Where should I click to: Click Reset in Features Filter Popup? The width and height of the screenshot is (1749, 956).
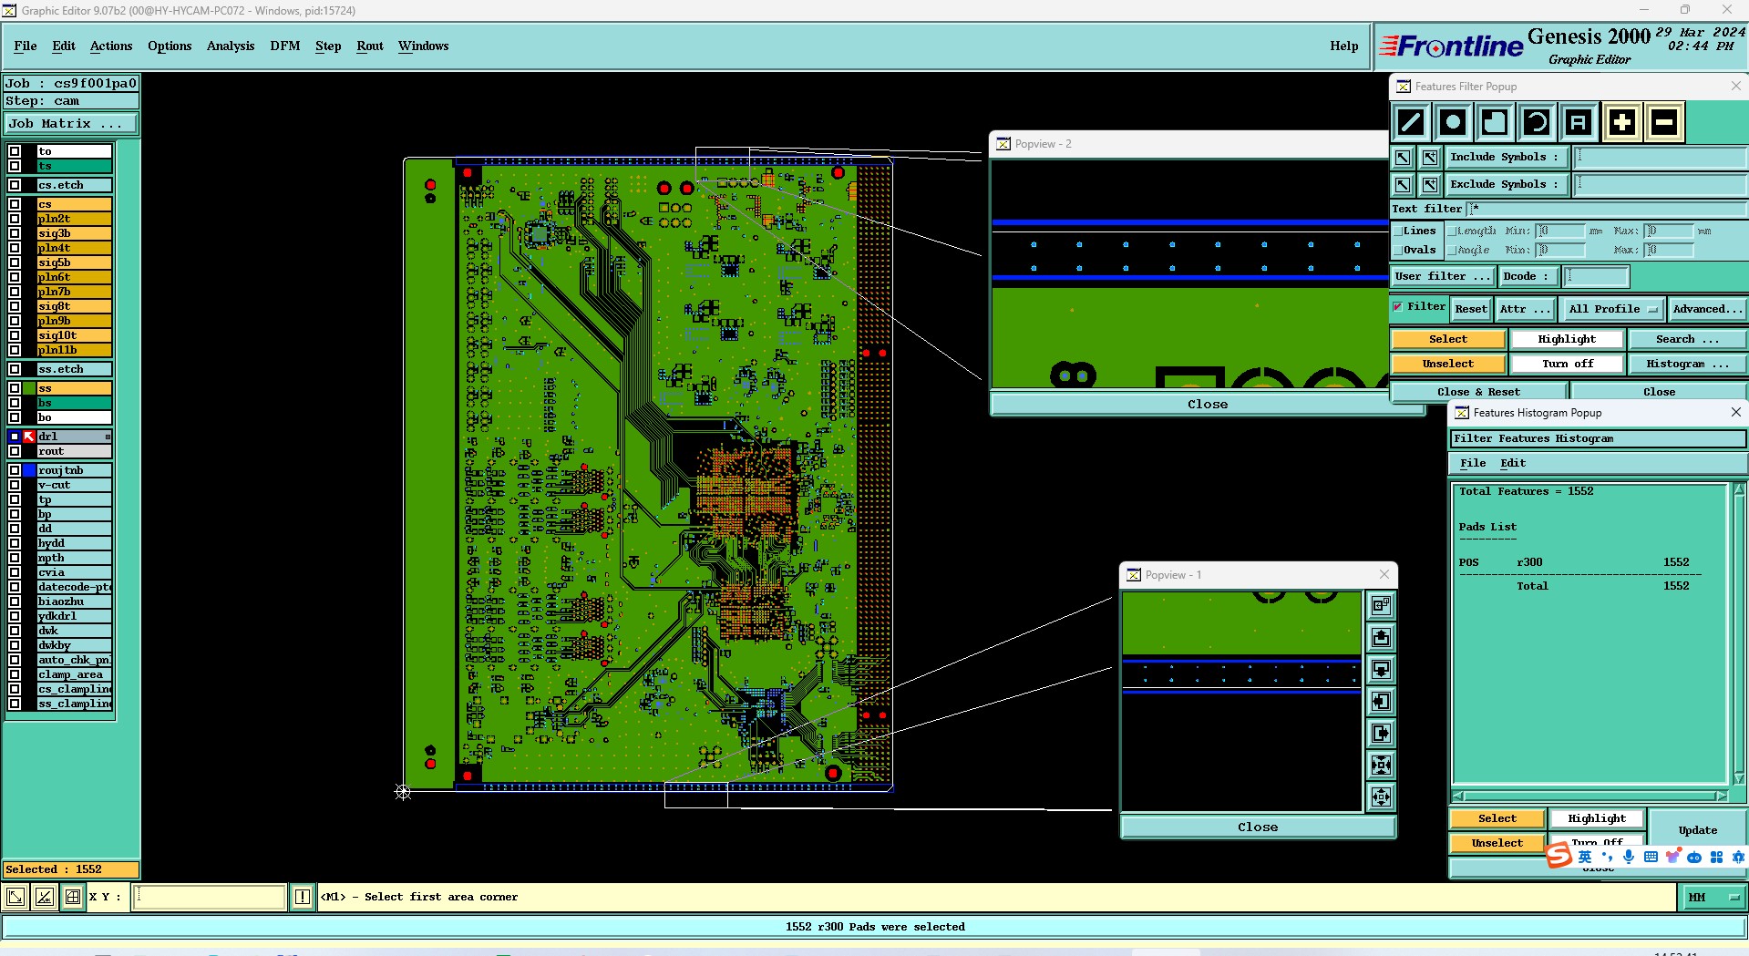coord(1471,309)
